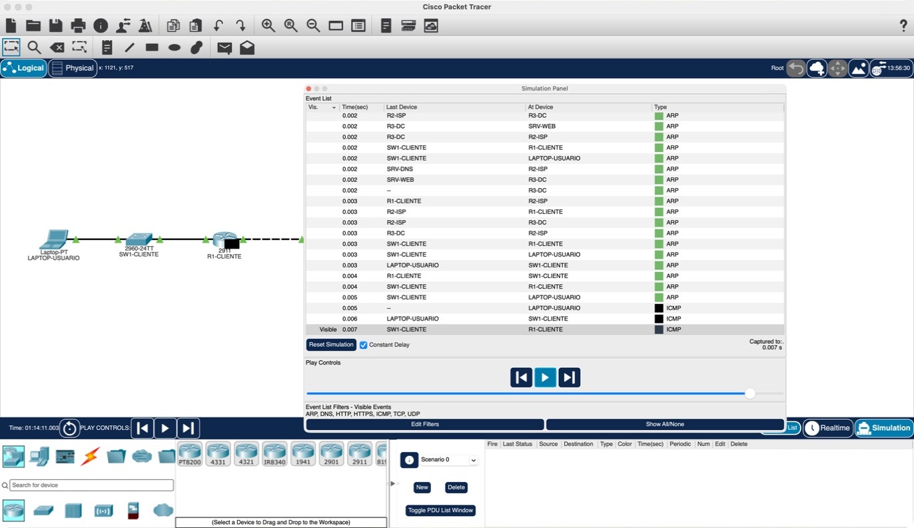Screen dimensions: 914x528
Task: Create a new file with the New icon
Action: point(11,25)
